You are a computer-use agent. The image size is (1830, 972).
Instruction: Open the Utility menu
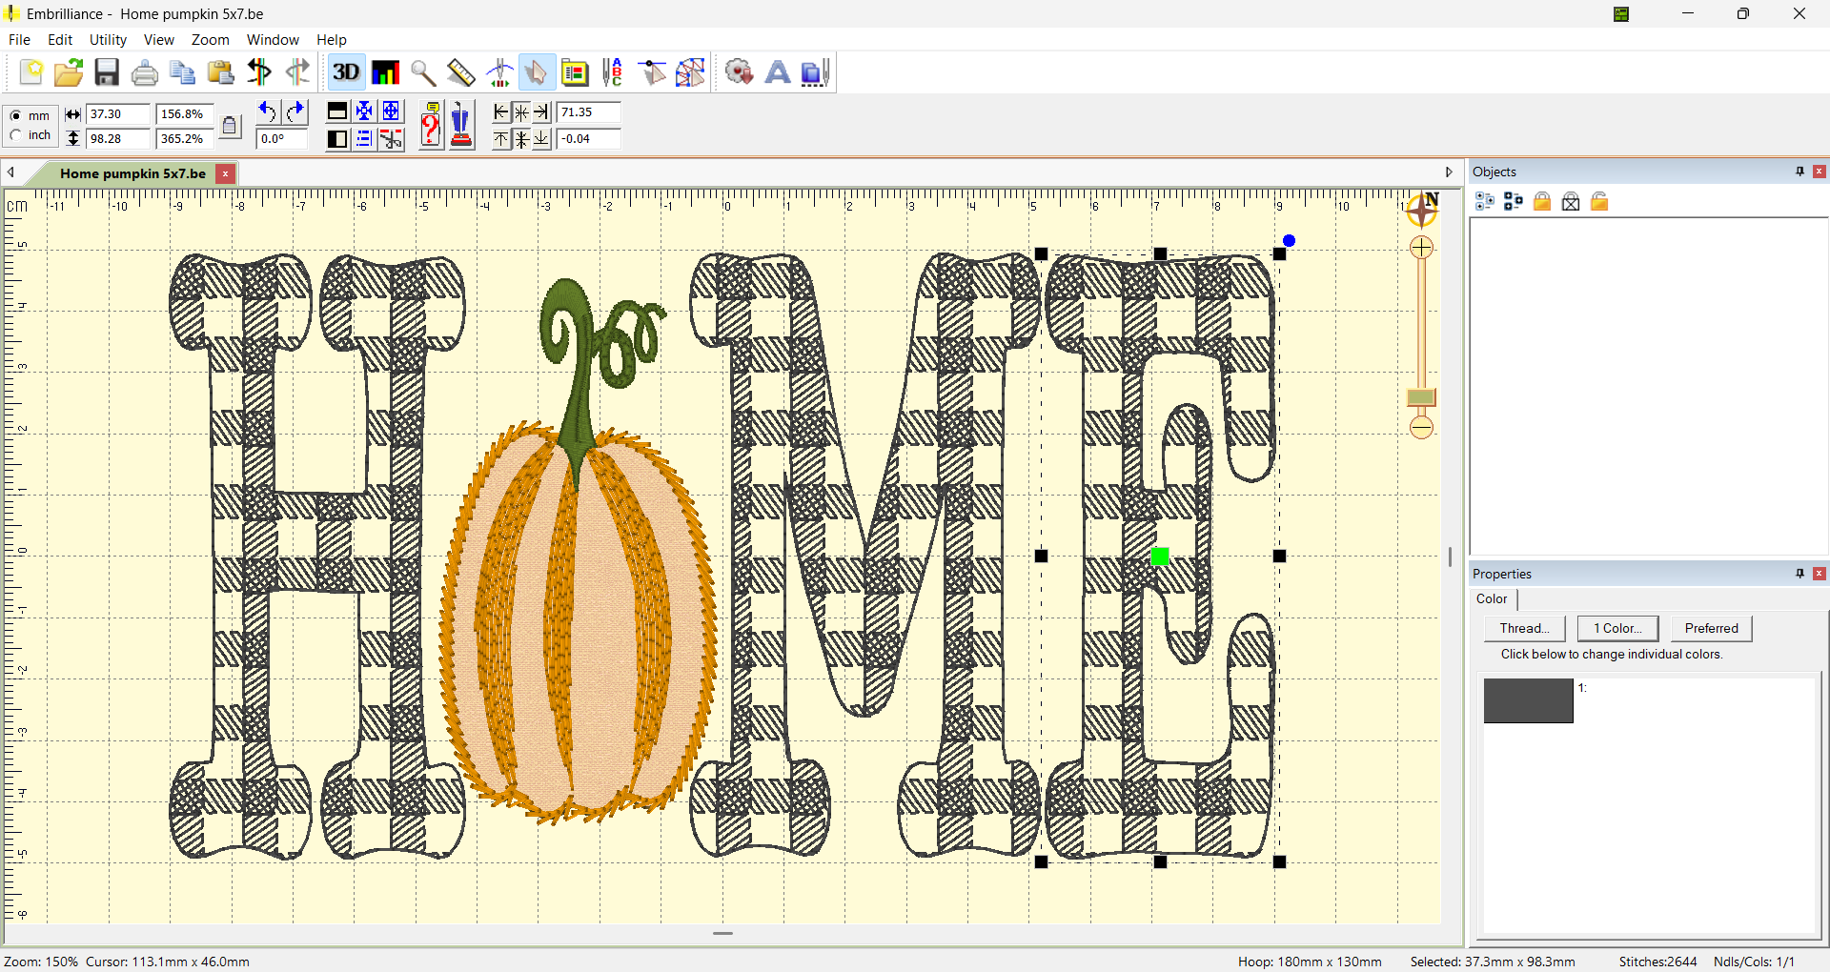[x=108, y=39]
